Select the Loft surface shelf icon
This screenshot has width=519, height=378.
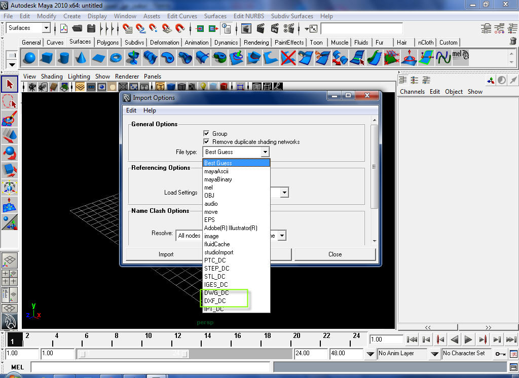(150, 58)
